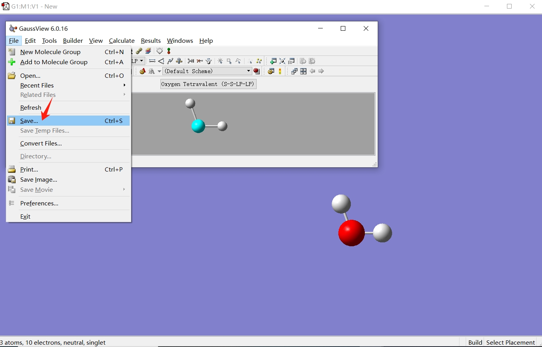Select the Modify Dihedral tool
Image resolution: width=542 pixels, height=347 pixels.
click(170, 61)
